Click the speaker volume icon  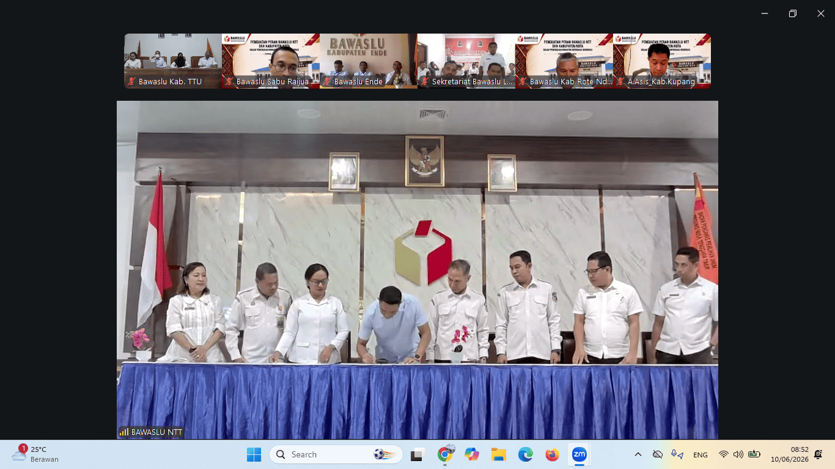[x=738, y=454]
